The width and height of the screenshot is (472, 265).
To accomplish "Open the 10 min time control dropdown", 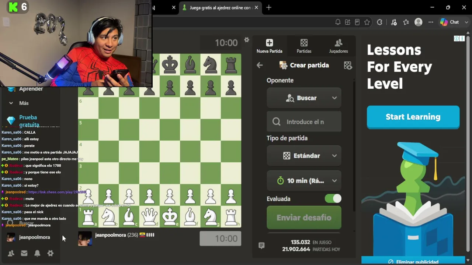I will pyautogui.click(x=304, y=181).
